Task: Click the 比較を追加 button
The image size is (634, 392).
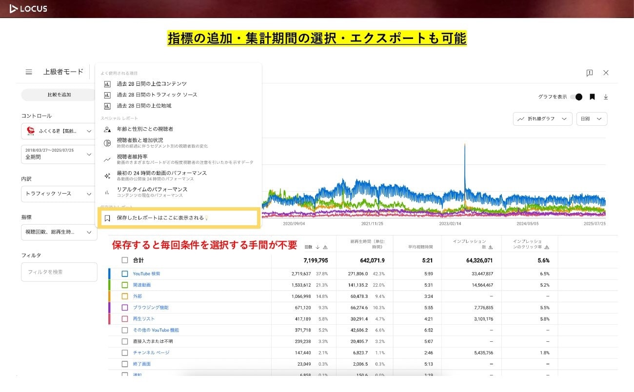Action: [59, 95]
